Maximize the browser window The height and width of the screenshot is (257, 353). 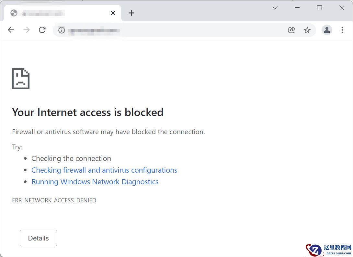[x=319, y=7]
